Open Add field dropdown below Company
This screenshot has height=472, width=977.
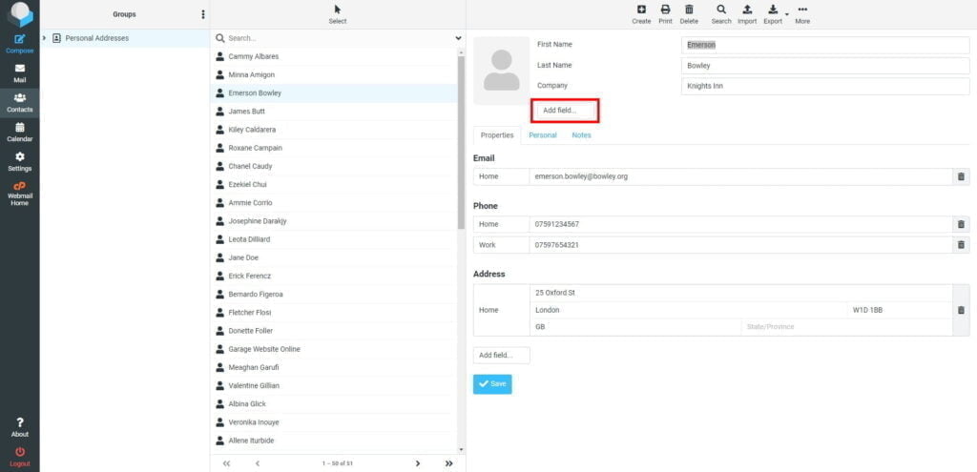[565, 111]
